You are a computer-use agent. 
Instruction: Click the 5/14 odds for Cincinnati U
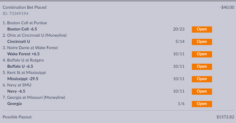(x=180, y=42)
